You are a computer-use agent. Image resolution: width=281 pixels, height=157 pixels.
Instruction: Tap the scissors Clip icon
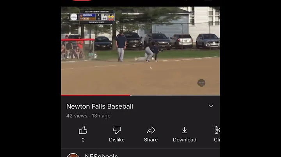[x=217, y=130]
